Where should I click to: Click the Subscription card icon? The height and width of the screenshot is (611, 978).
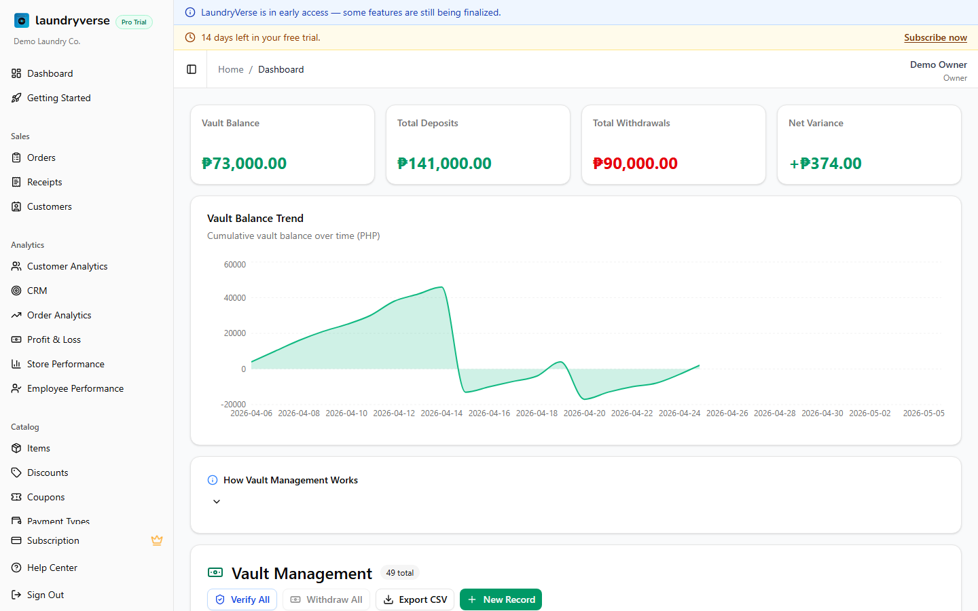16,540
